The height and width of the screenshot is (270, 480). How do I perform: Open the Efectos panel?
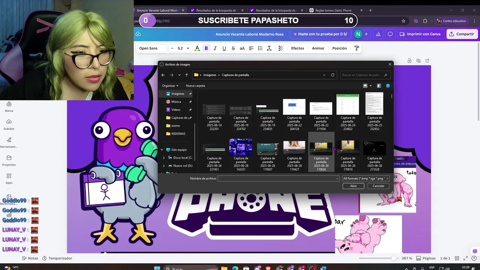(298, 48)
